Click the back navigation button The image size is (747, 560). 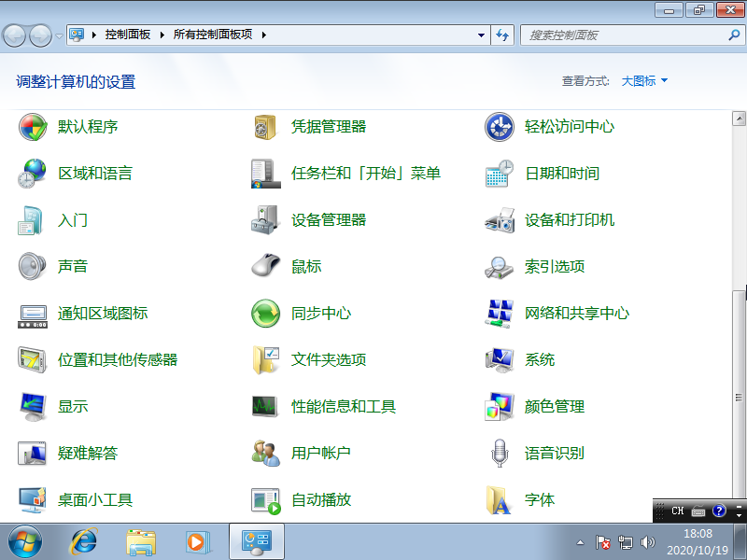coord(14,35)
